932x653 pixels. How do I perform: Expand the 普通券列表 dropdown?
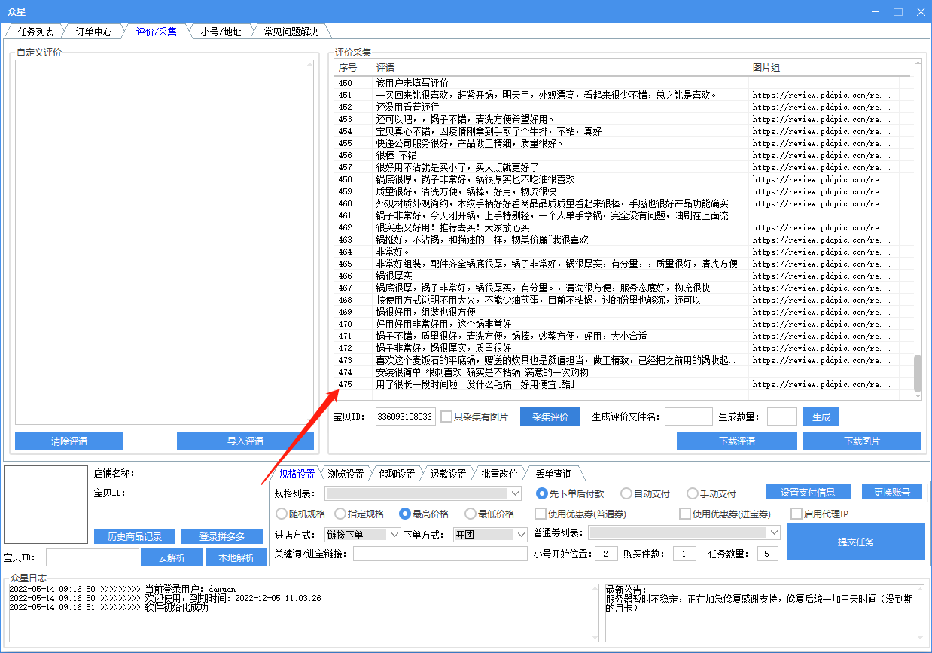pos(684,532)
